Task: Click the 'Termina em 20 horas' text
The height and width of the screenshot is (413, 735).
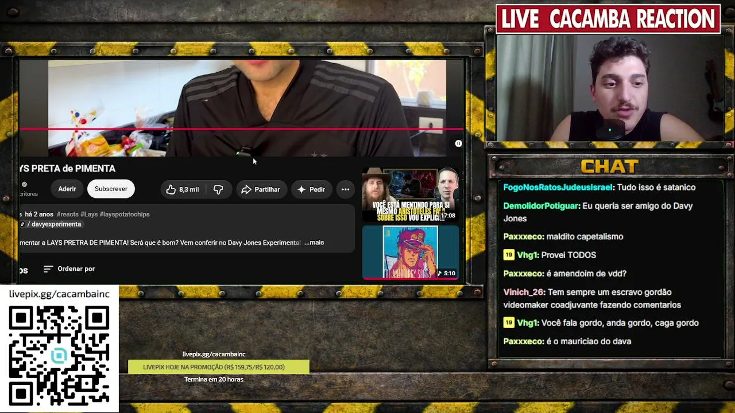Action: click(x=214, y=379)
